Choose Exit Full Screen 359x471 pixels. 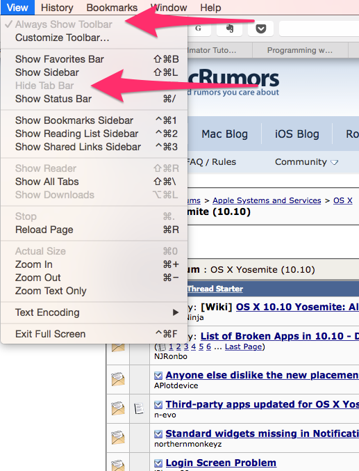click(x=94, y=334)
